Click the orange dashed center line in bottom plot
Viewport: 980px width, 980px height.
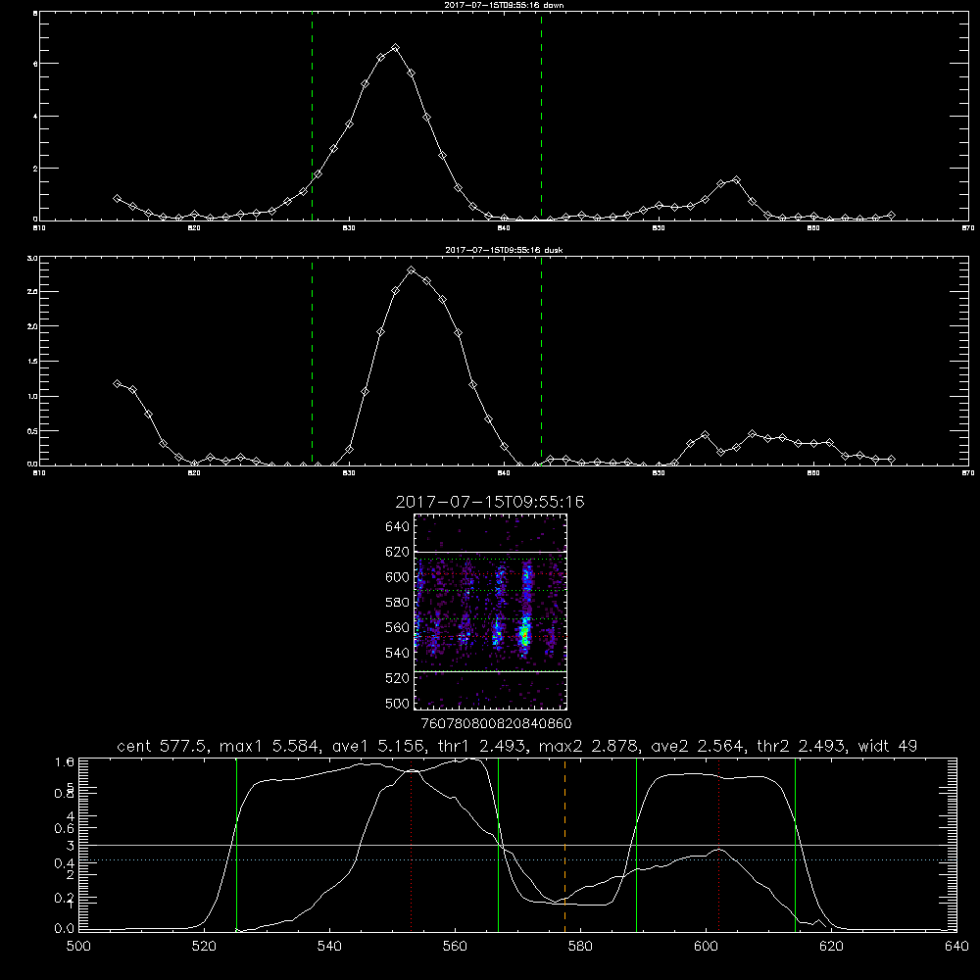click(x=565, y=844)
